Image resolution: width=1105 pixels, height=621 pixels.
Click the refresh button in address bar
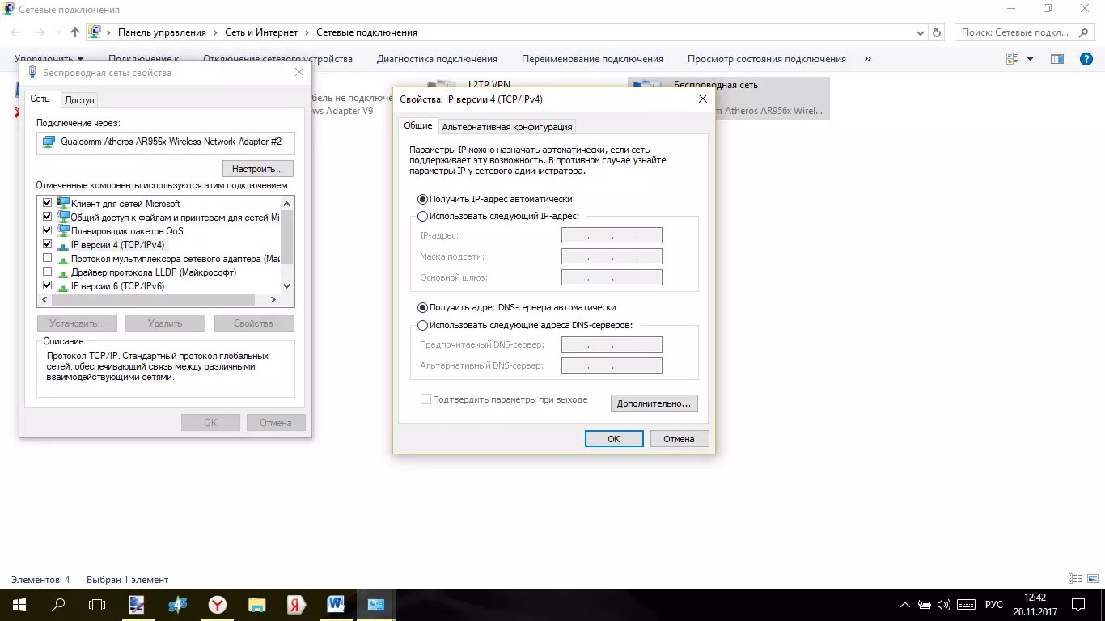point(937,32)
